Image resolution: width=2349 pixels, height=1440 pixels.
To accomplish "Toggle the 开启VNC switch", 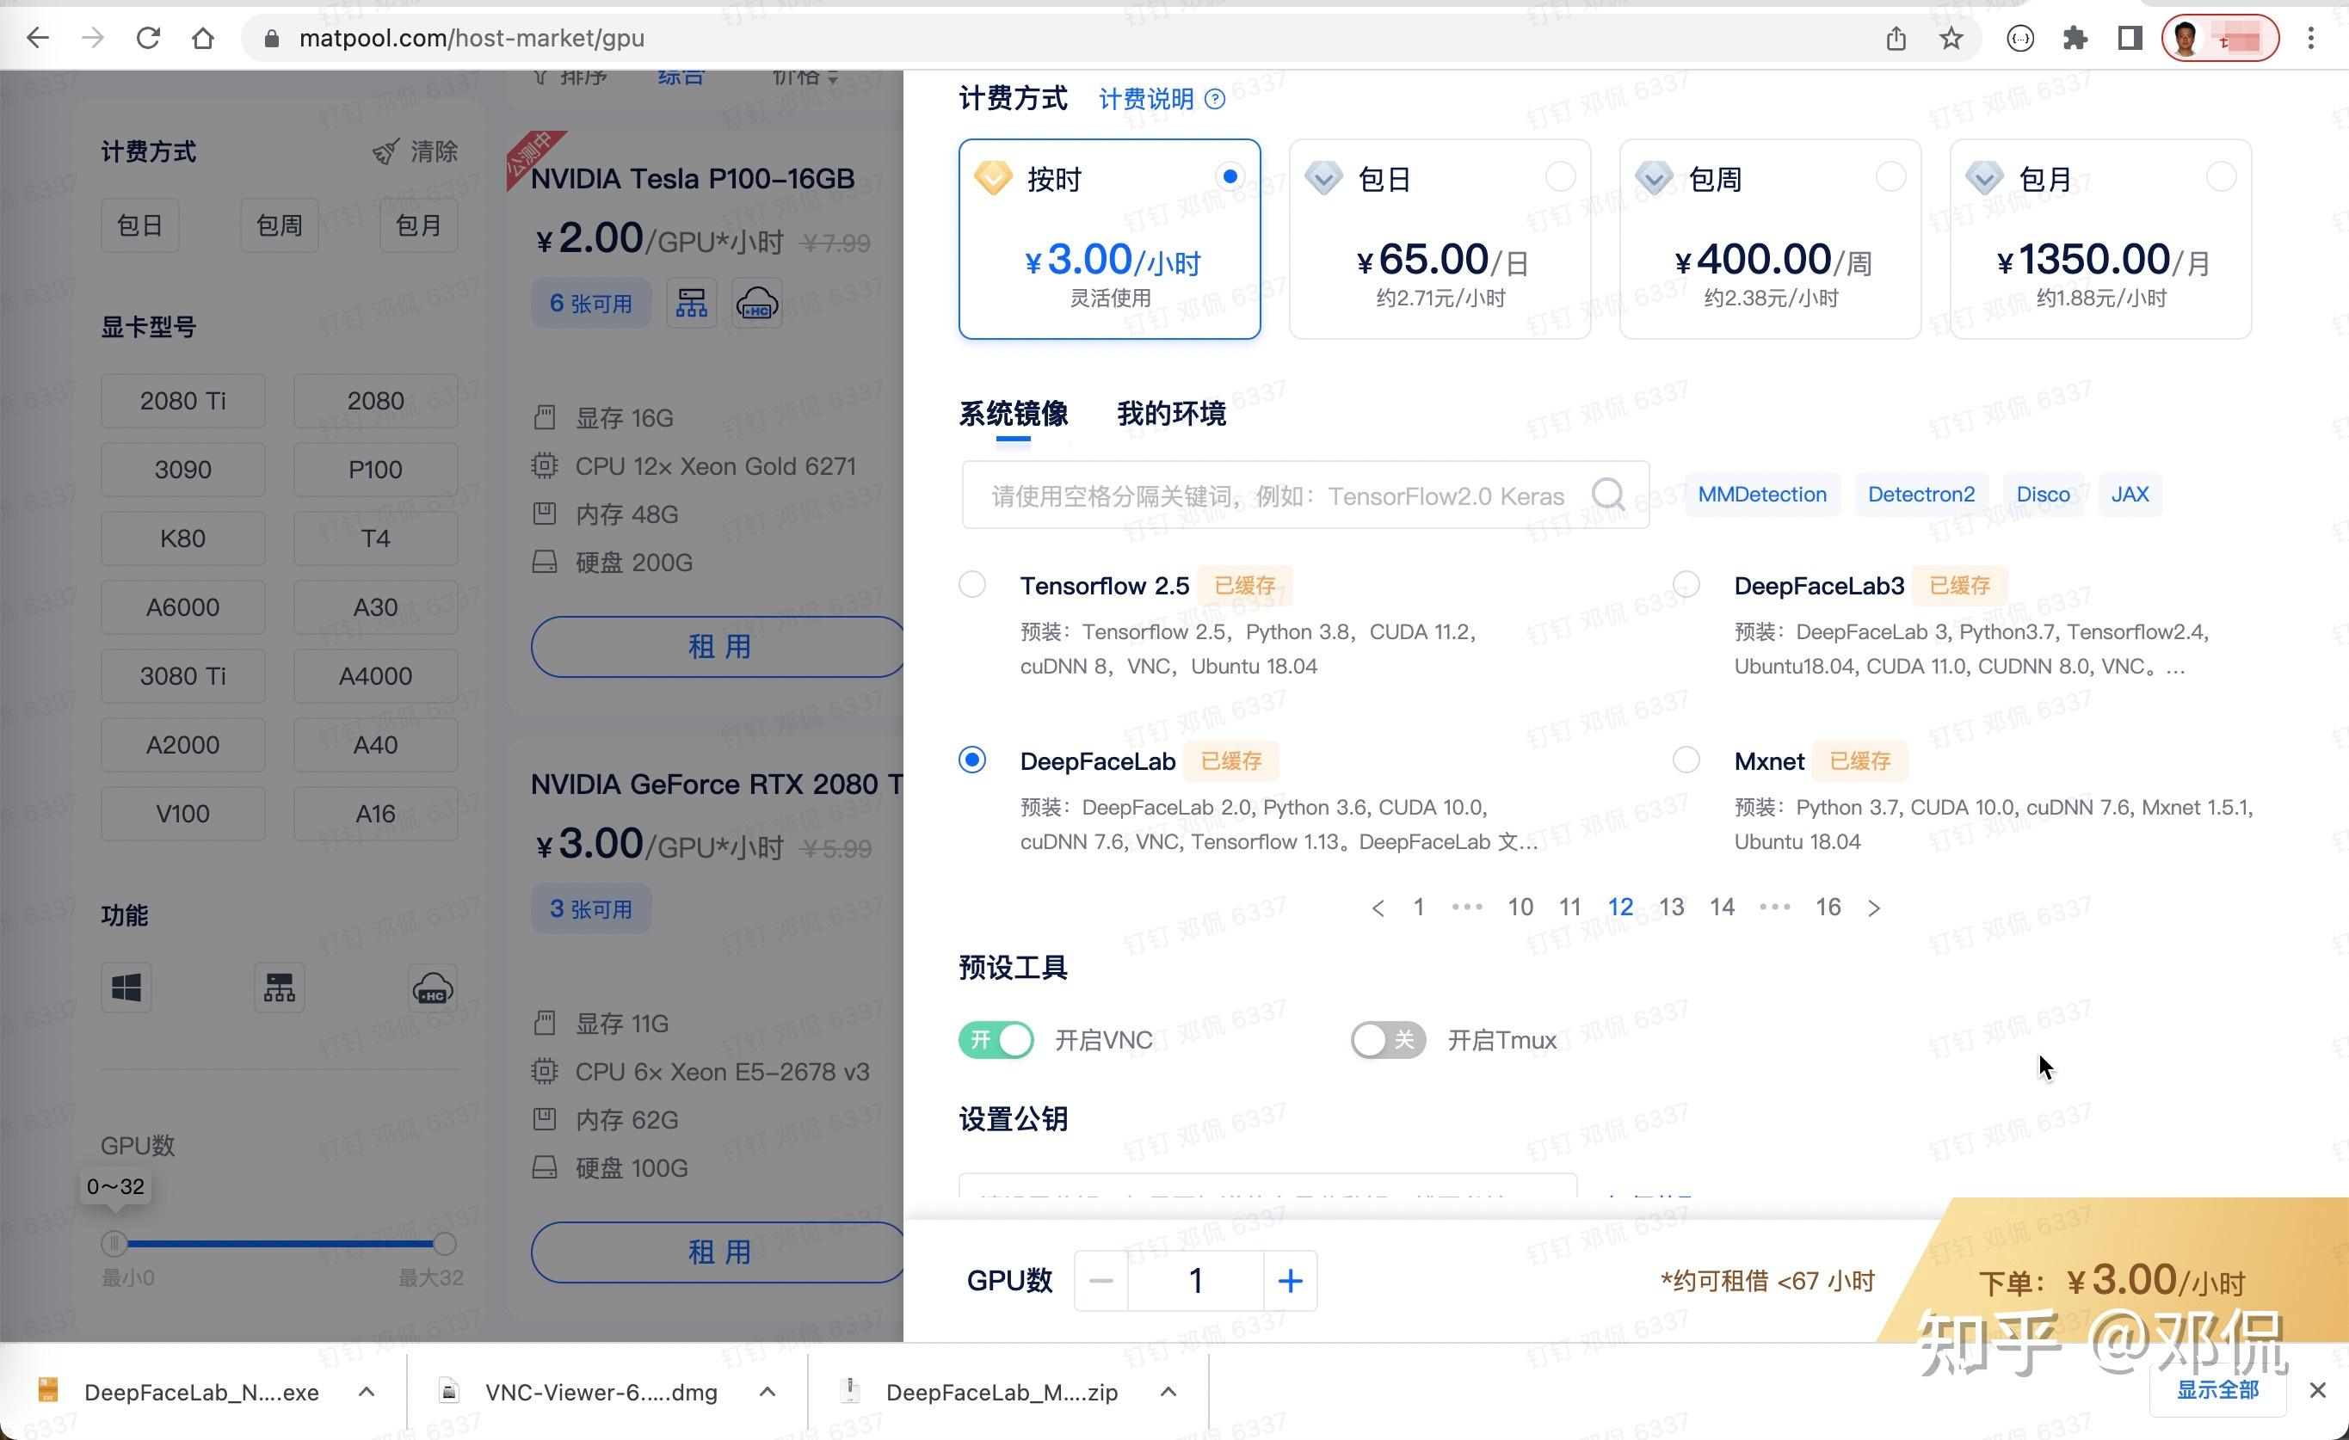I will pyautogui.click(x=996, y=1039).
